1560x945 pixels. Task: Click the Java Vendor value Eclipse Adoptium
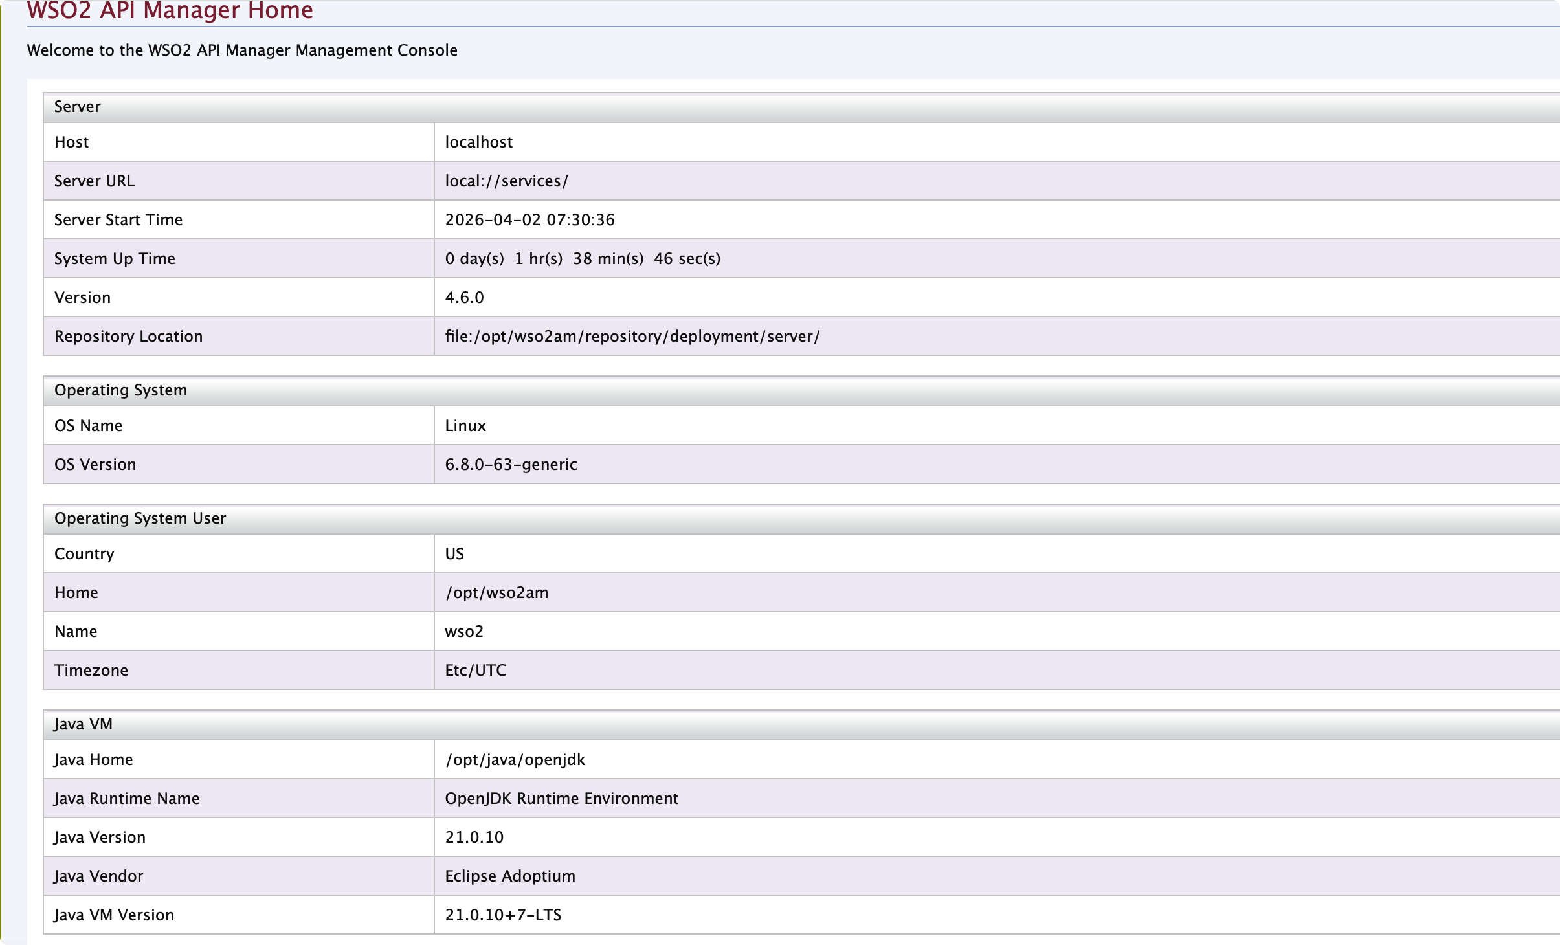(x=510, y=876)
